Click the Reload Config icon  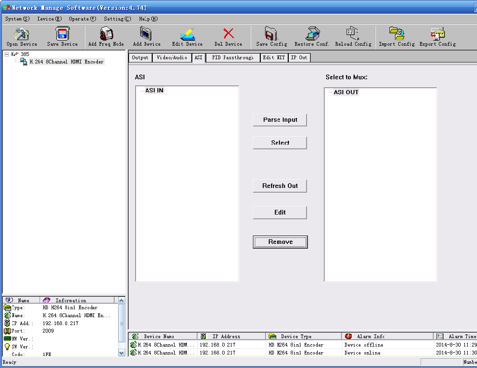[x=353, y=34]
